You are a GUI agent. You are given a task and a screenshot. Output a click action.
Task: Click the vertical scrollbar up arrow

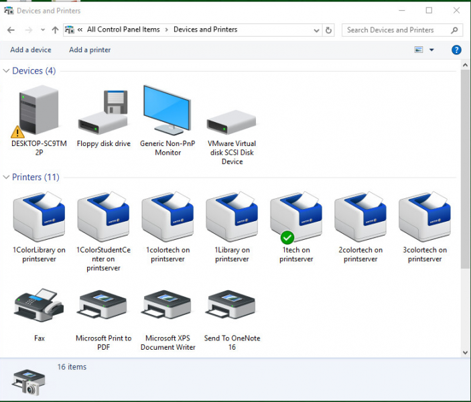465,65
